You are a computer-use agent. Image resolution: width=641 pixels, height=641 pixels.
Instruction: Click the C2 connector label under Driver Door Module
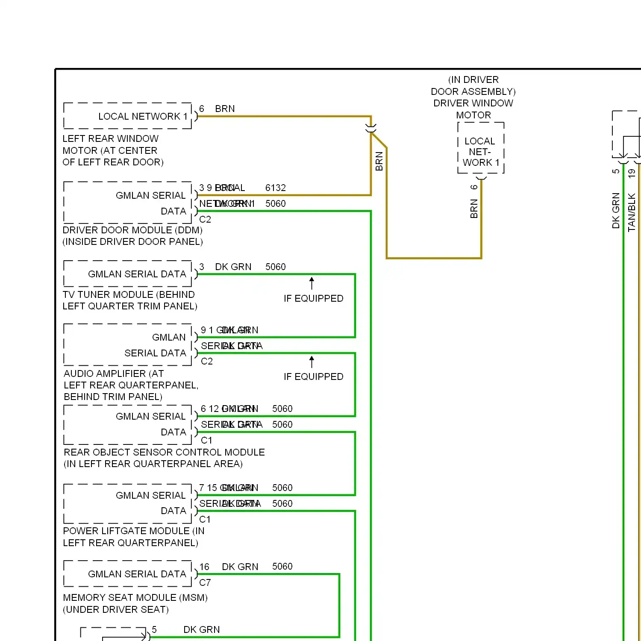(205, 220)
